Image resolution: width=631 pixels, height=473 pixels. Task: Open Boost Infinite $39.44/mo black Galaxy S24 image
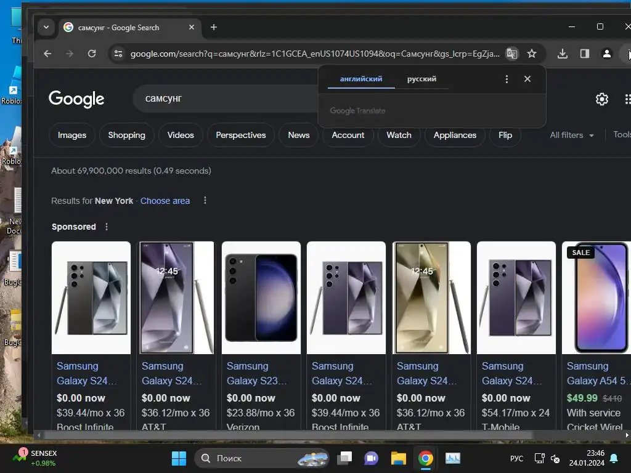pyautogui.click(x=91, y=297)
